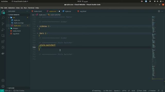Switch to the index.html tab
This screenshot has height=92, width=165.
38,11
